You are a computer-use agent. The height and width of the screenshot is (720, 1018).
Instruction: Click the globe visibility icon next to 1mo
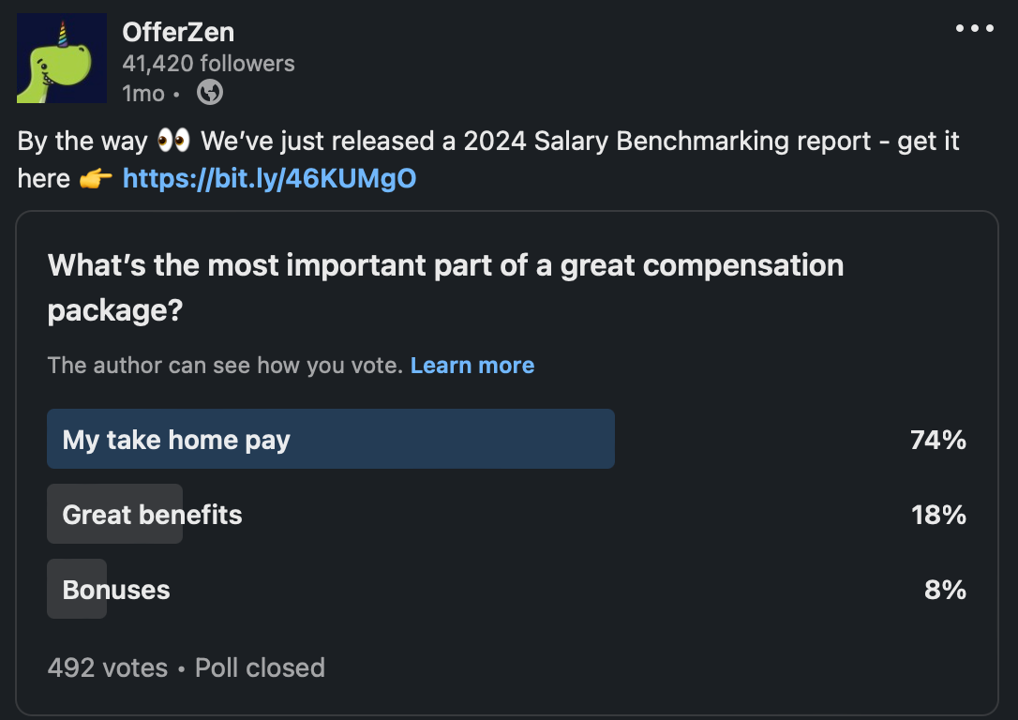pos(210,93)
